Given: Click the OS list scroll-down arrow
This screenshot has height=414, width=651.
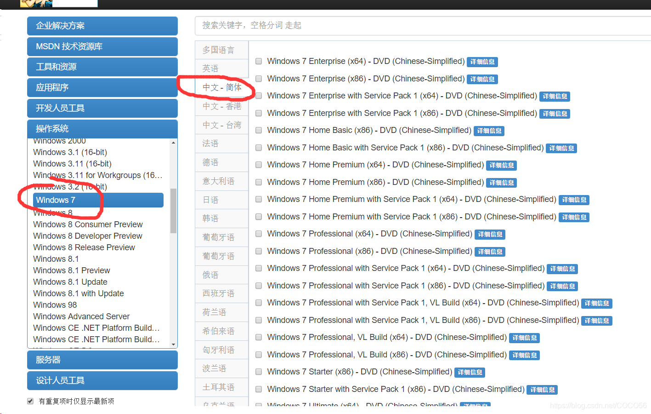Looking at the screenshot, I should (173, 344).
